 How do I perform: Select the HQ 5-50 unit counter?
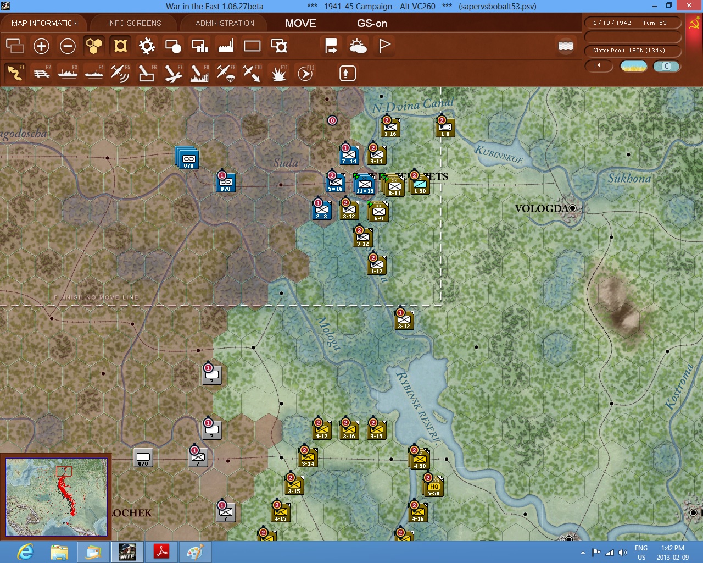pyautogui.click(x=433, y=487)
